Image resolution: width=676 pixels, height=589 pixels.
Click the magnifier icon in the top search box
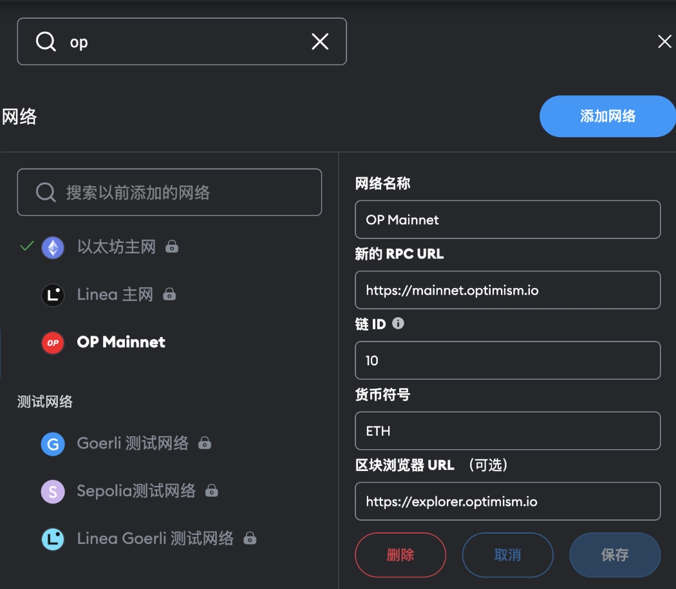[x=46, y=42]
